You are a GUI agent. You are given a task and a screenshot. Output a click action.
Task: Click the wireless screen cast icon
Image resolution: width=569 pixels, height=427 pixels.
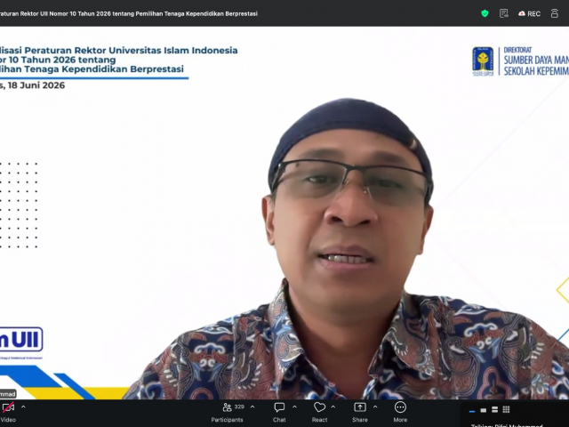[x=555, y=14]
